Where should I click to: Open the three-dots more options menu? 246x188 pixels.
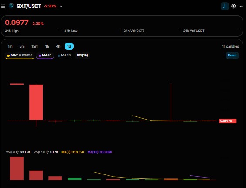[x=240, y=6]
